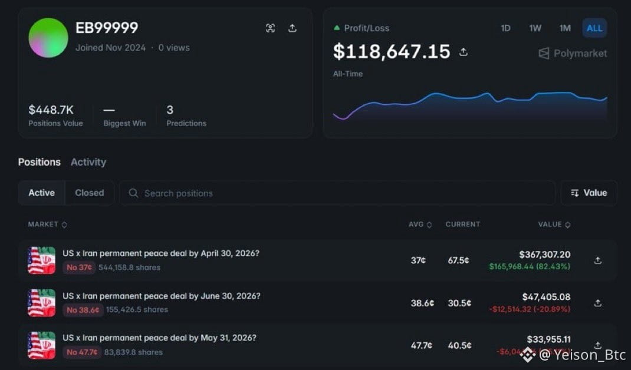Click the CURRENT column header
This screenshot has width=631, height=370.
463,224
